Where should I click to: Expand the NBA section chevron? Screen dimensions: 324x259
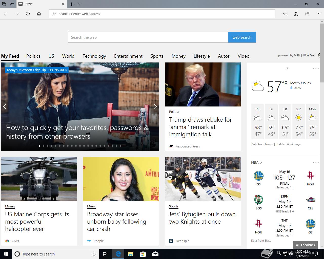tap(261, 162)
